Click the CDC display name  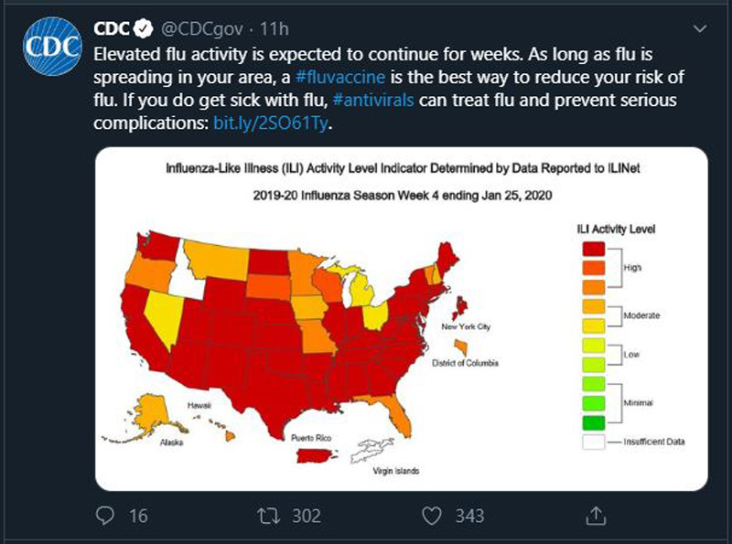[x=111, y=29]
